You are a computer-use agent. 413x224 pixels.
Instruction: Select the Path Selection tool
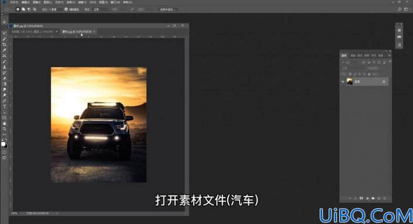click(4, 112)
